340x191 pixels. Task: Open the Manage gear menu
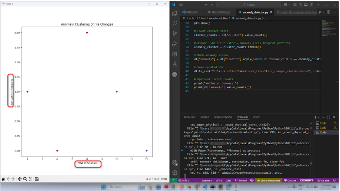175,172
